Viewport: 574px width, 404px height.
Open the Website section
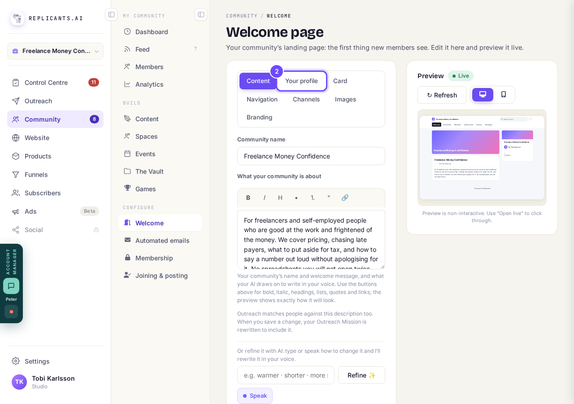(x=55, y=138)
